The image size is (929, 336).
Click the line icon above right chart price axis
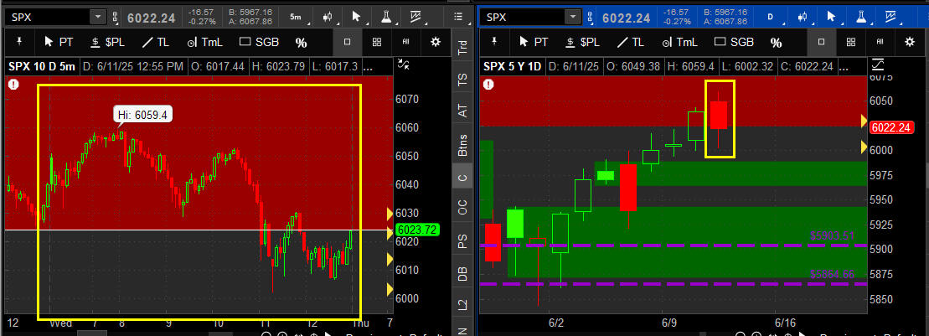pyautogui.click(x=878, y=64)
